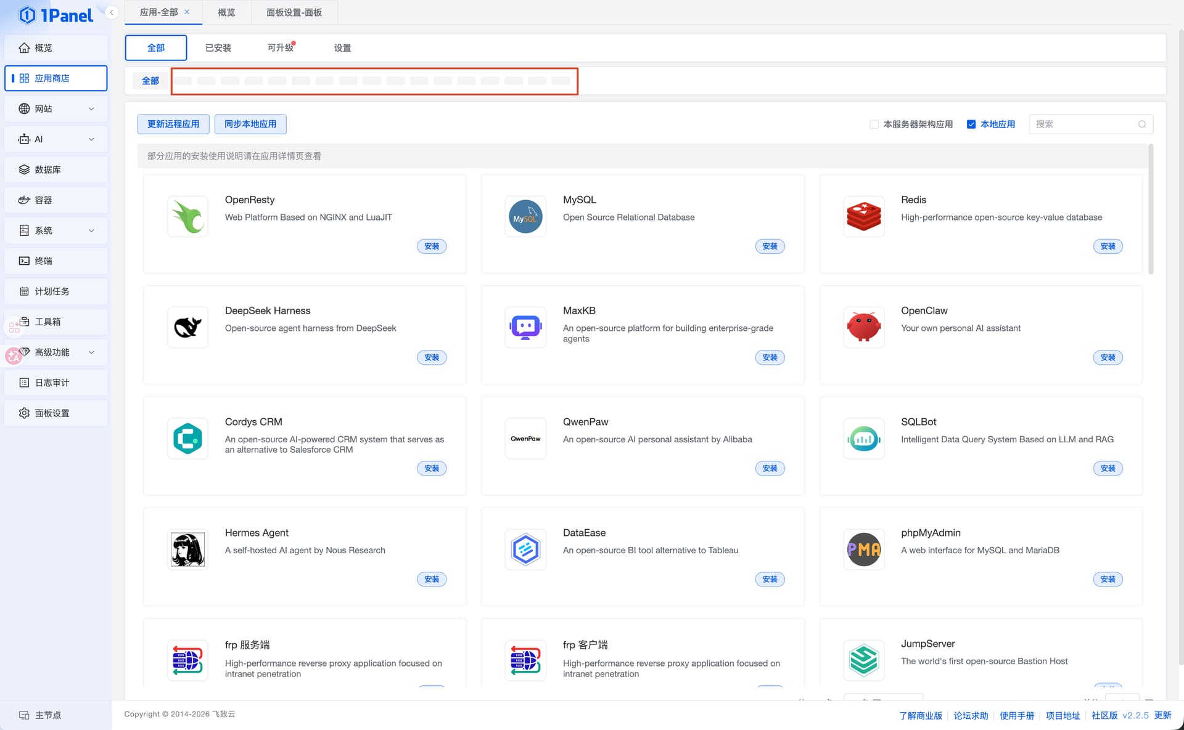Click the search magnifier icon
Viewport: 1184px width, 730px height.
(x=1142, y=124)
